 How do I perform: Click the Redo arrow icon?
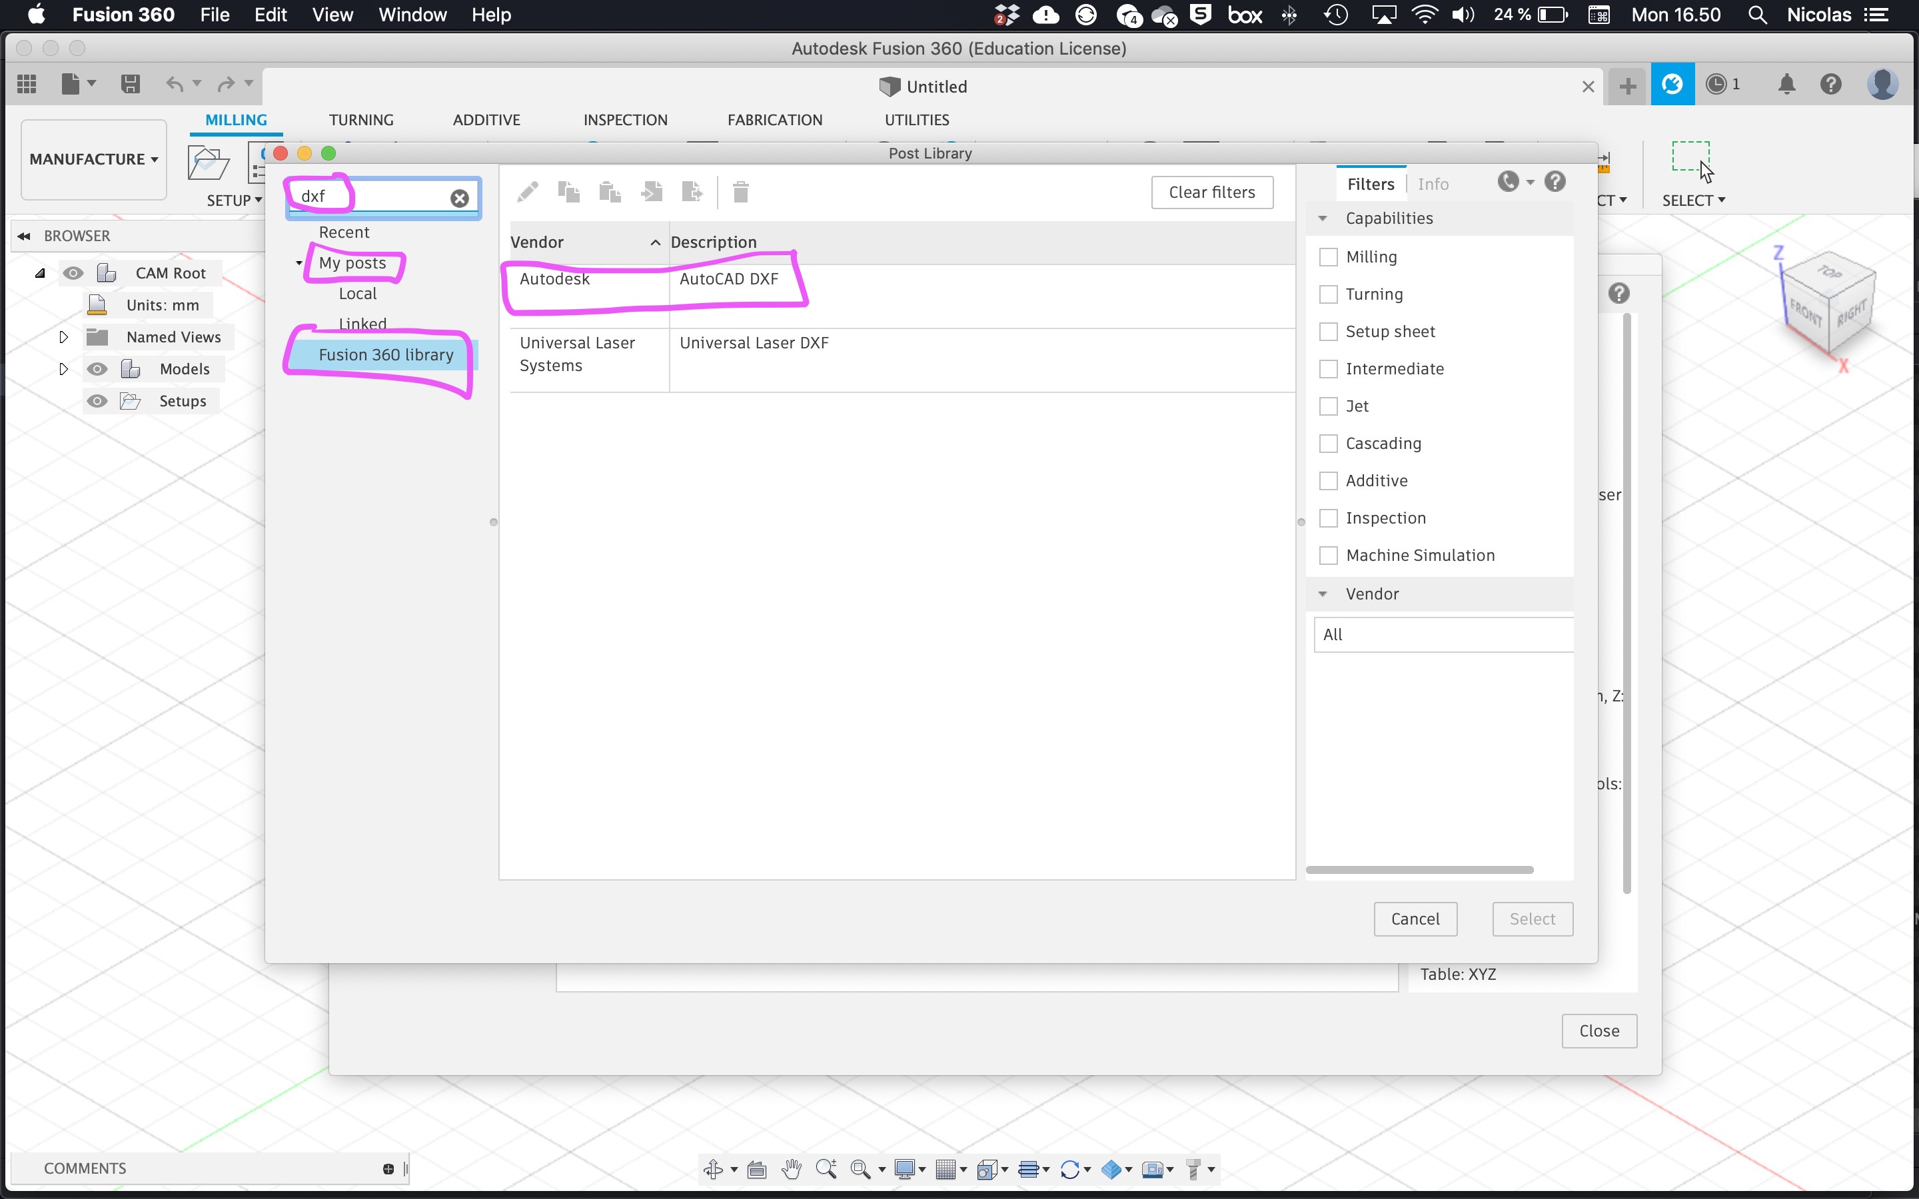pyautogui.click(x=226, y=83)
